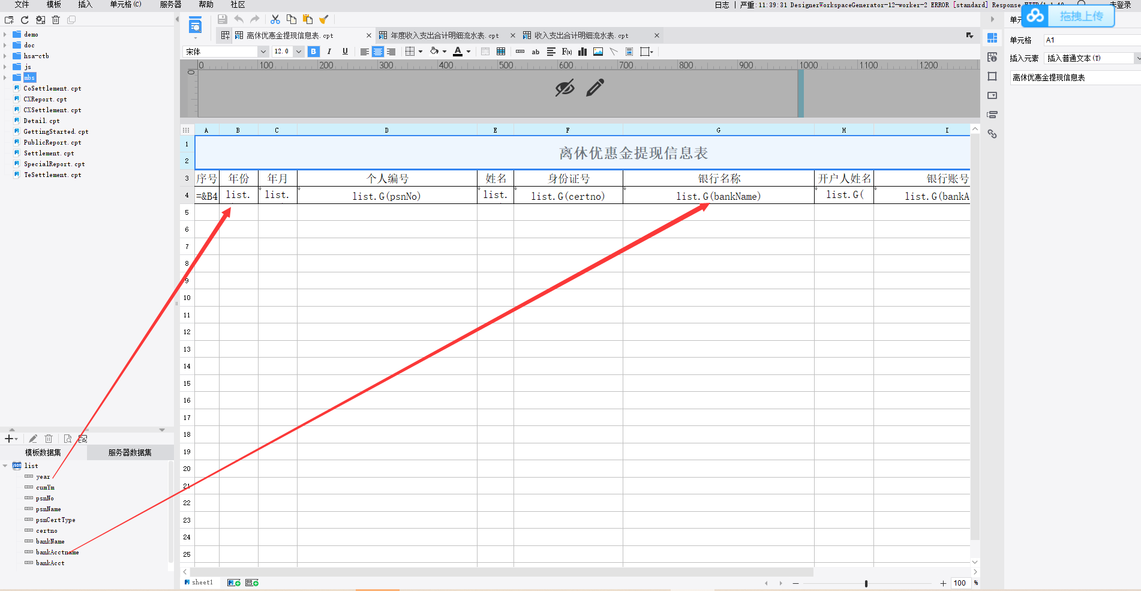Open the 单元格 menu
Screen dimensions: 1141x591
pos(126,5)
